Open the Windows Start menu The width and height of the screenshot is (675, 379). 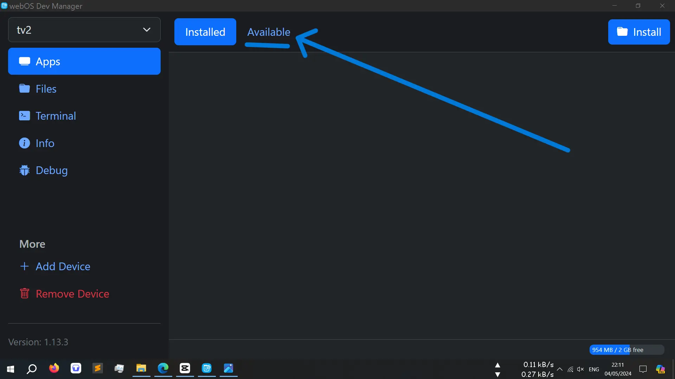click(x=11, y=369)
